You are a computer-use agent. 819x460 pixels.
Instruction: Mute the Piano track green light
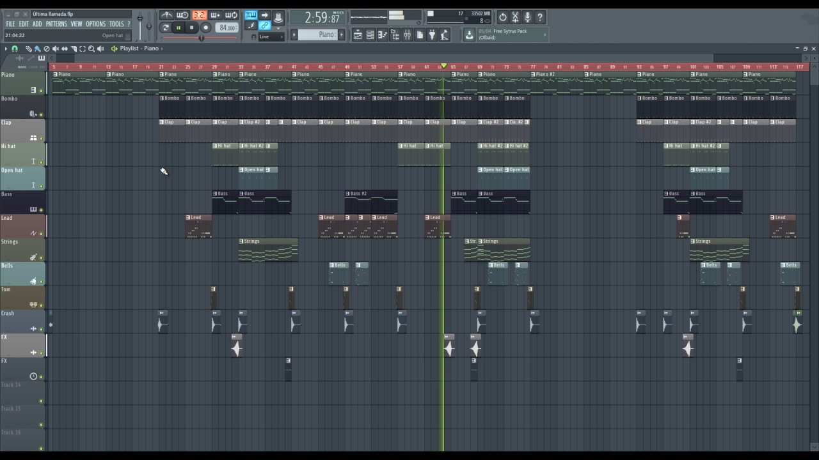click(42, 91)
